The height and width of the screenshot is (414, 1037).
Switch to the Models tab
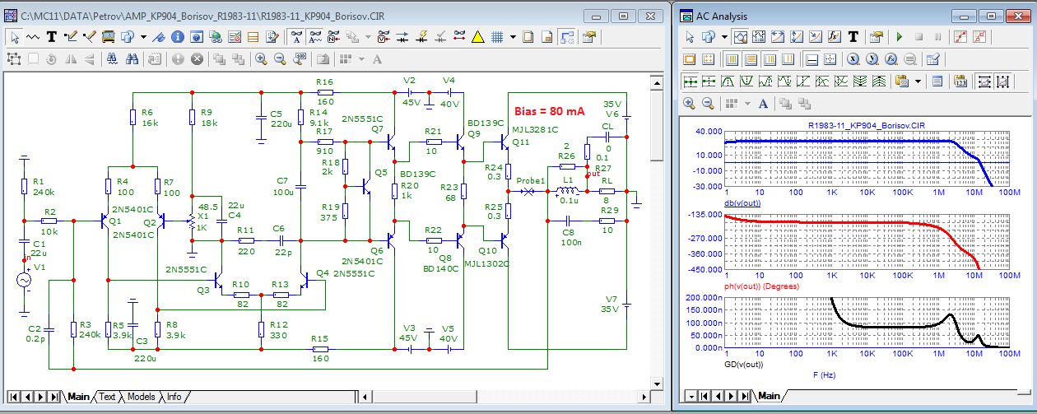pyautogui.click(x=141, y=397)
